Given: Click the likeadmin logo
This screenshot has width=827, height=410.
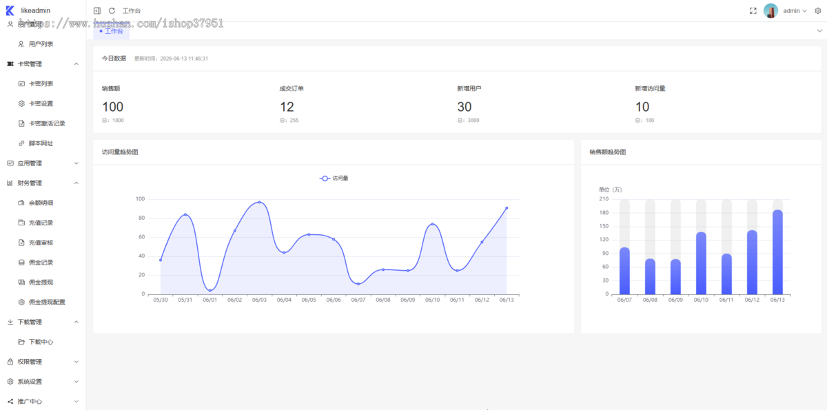Looking at the screenshot, I should click(x=10, y=10).
